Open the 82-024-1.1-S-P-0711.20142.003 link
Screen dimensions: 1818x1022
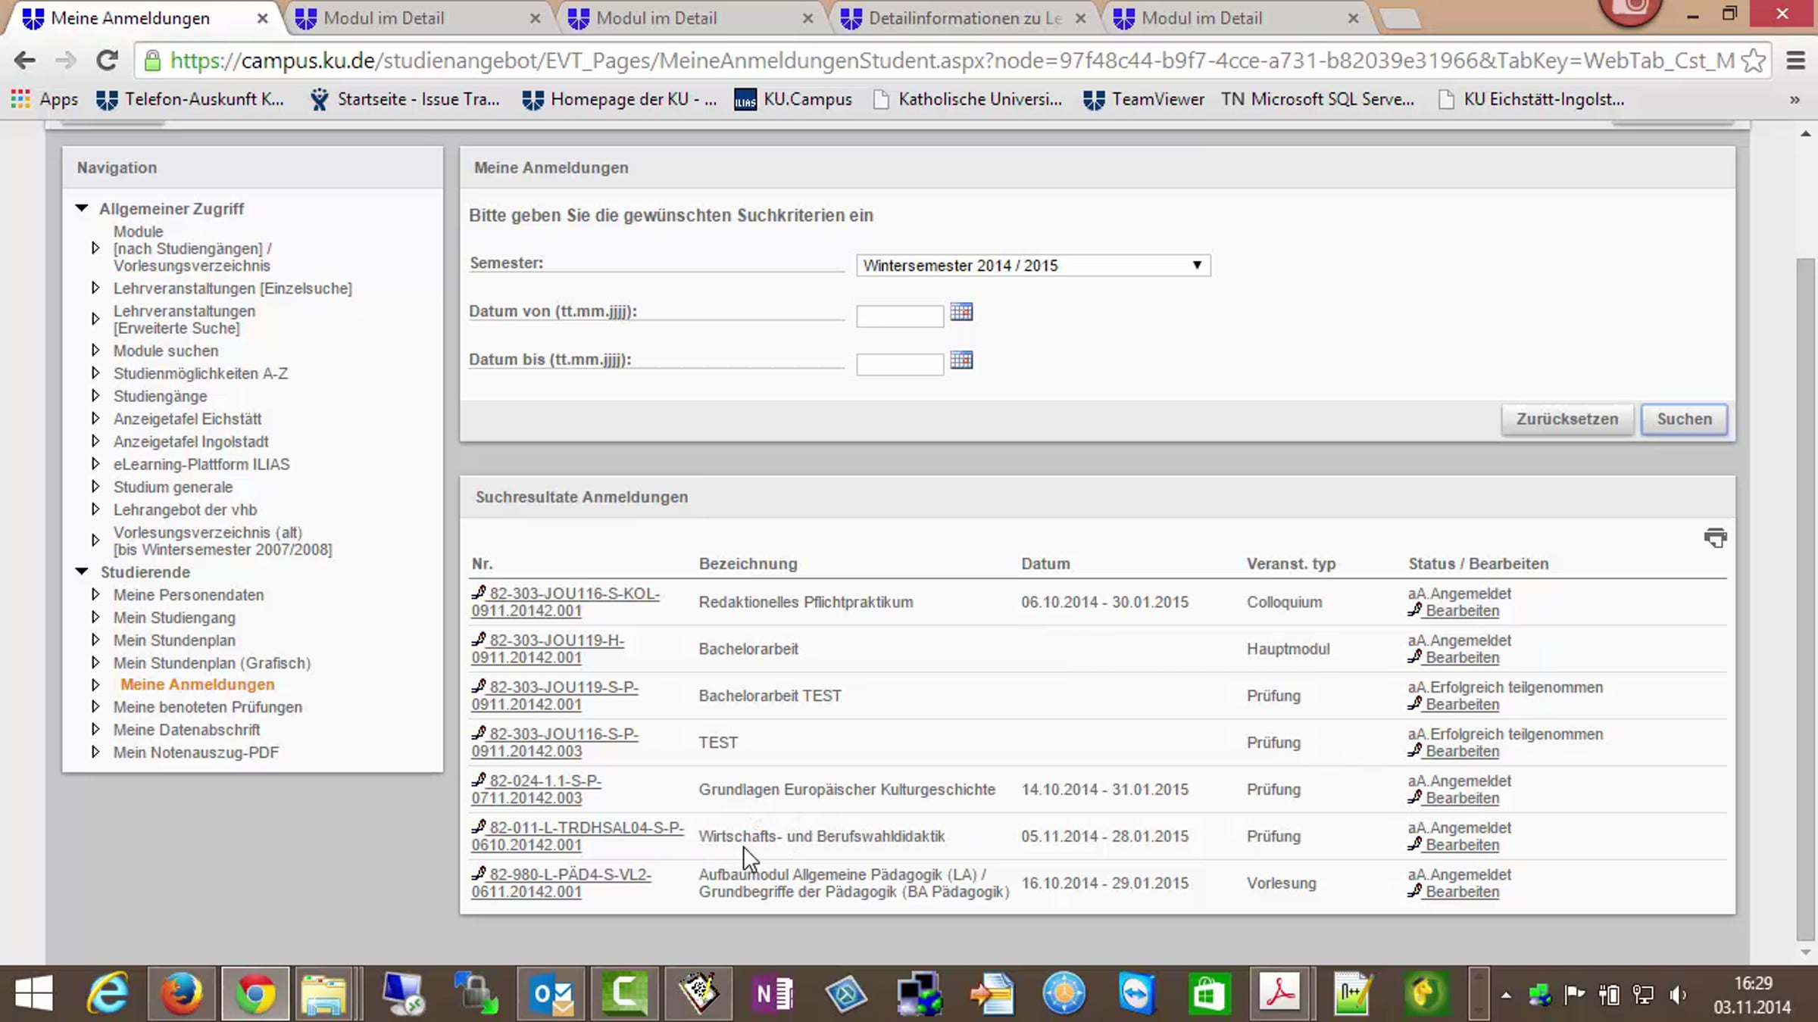[x=536, y=790]
